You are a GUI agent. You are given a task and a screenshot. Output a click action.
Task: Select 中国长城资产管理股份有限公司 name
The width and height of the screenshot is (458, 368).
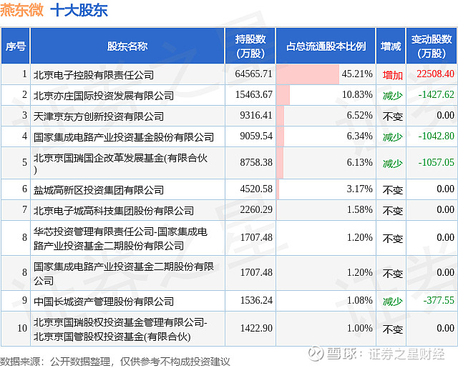coord(103,302)
